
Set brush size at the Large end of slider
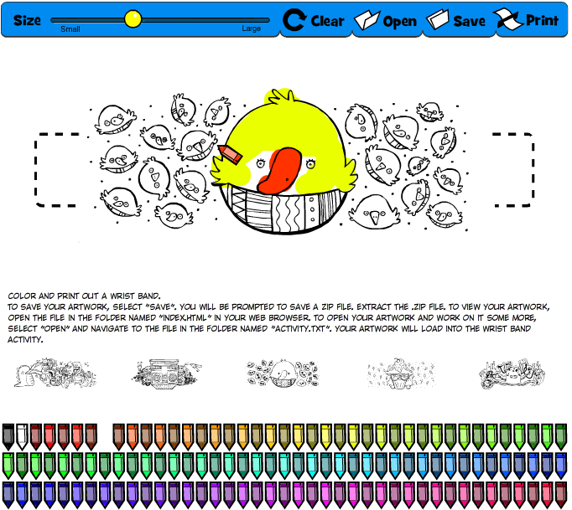268,20
